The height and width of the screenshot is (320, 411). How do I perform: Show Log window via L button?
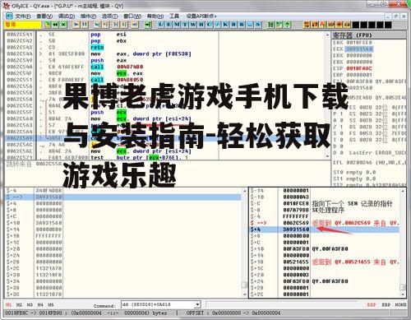click(x=160, y=25)
